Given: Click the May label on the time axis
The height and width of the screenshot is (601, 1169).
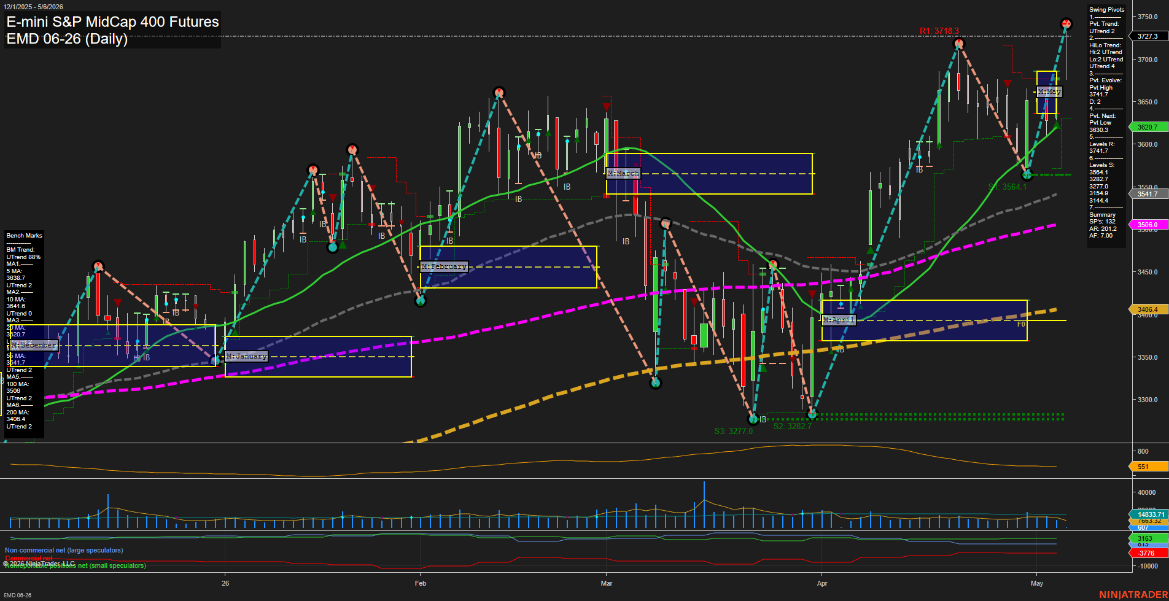Looking at the screenshot, I should pos(1037,583).
